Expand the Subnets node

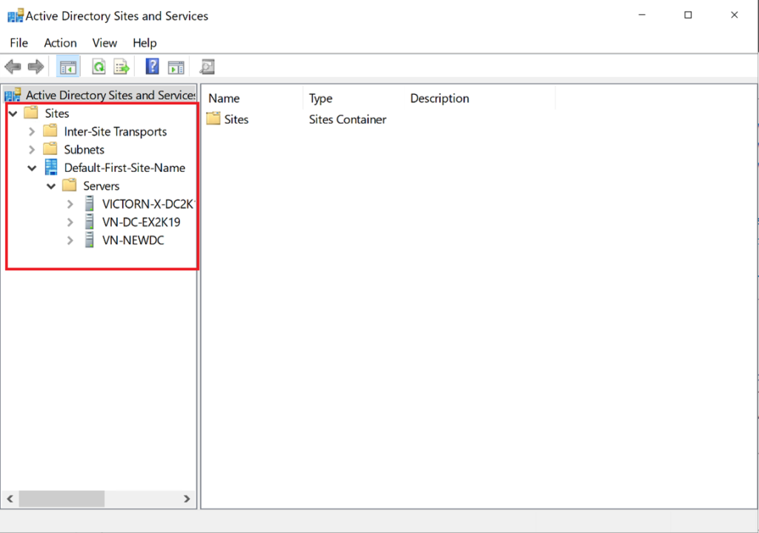(x=32, y=150)
